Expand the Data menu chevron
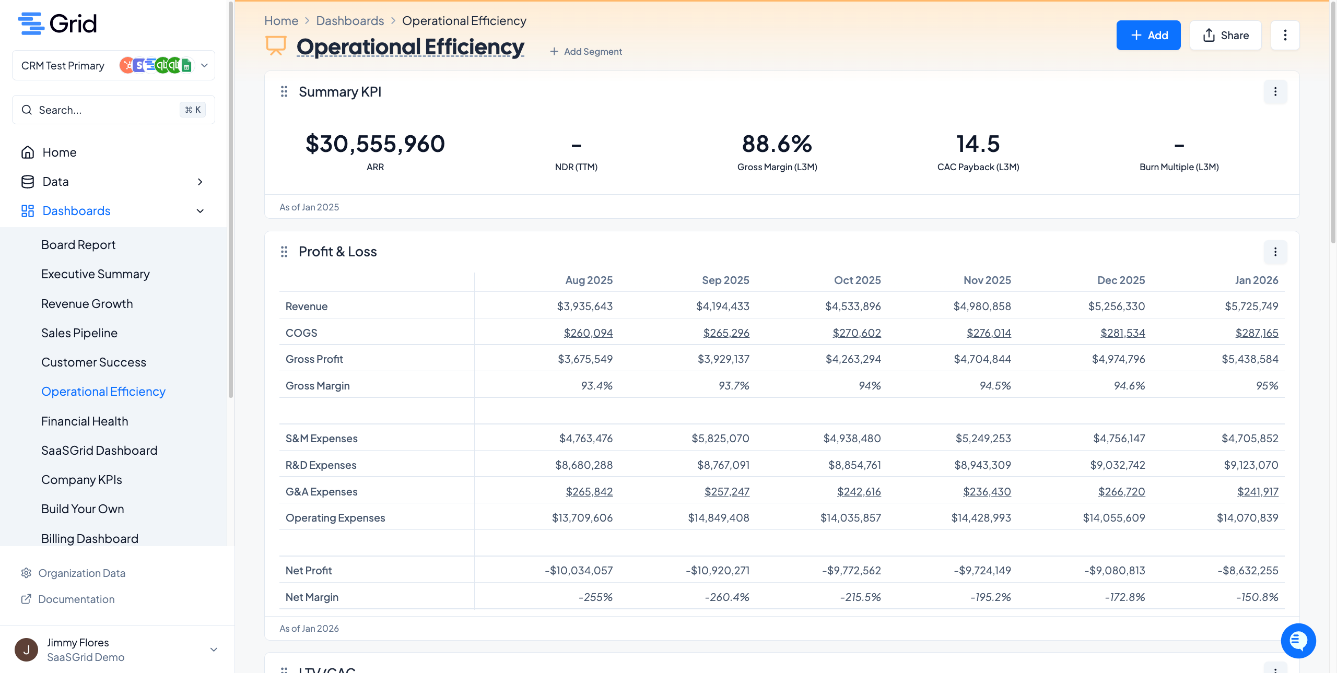The height and width of the screenshot is (673, 1337). click(x=200, y=182)
